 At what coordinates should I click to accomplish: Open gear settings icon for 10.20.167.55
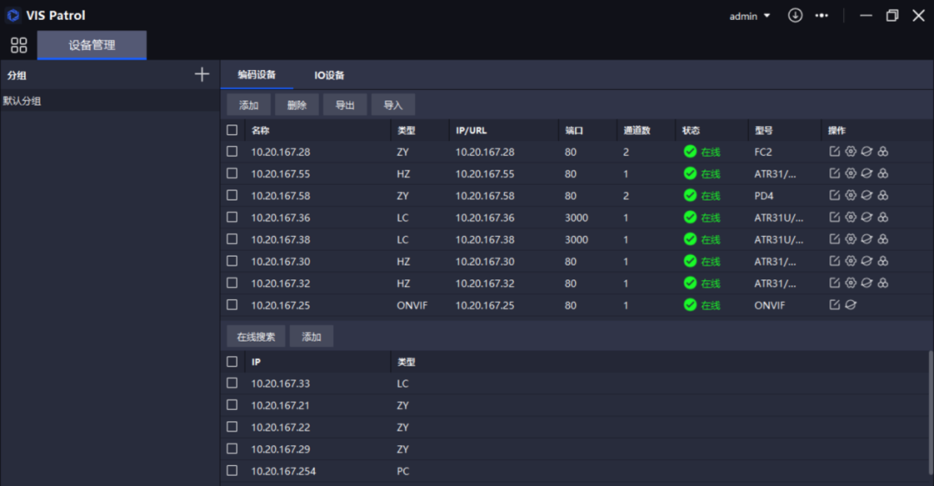(x=850, y=174)
